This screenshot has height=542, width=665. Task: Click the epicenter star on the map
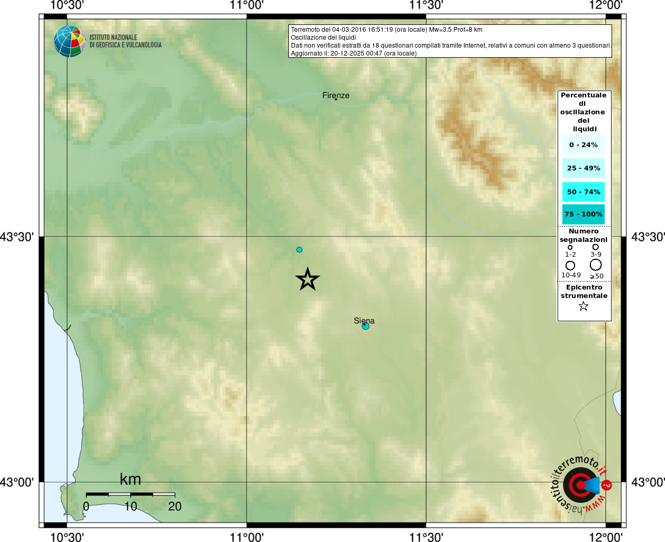(x=307, y=279)
